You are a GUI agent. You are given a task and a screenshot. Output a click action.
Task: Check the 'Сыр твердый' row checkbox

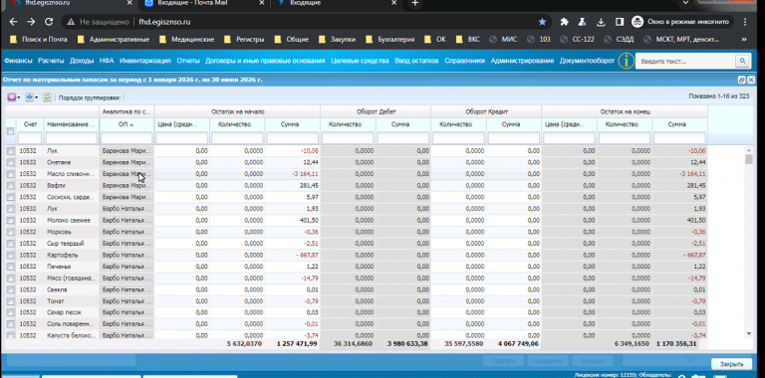(10, 244)
